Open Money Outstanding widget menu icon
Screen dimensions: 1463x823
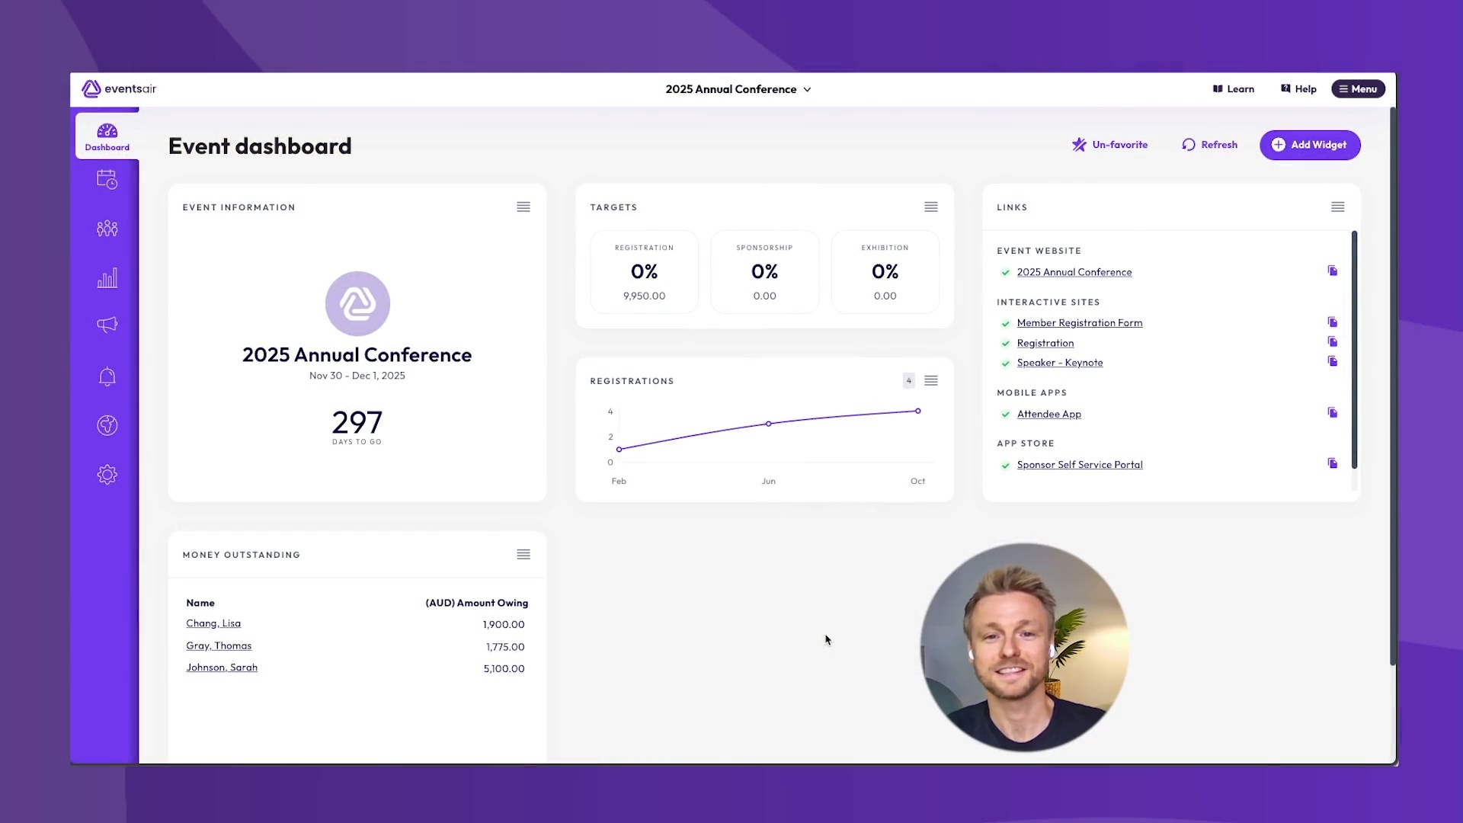tap(523, 555)
